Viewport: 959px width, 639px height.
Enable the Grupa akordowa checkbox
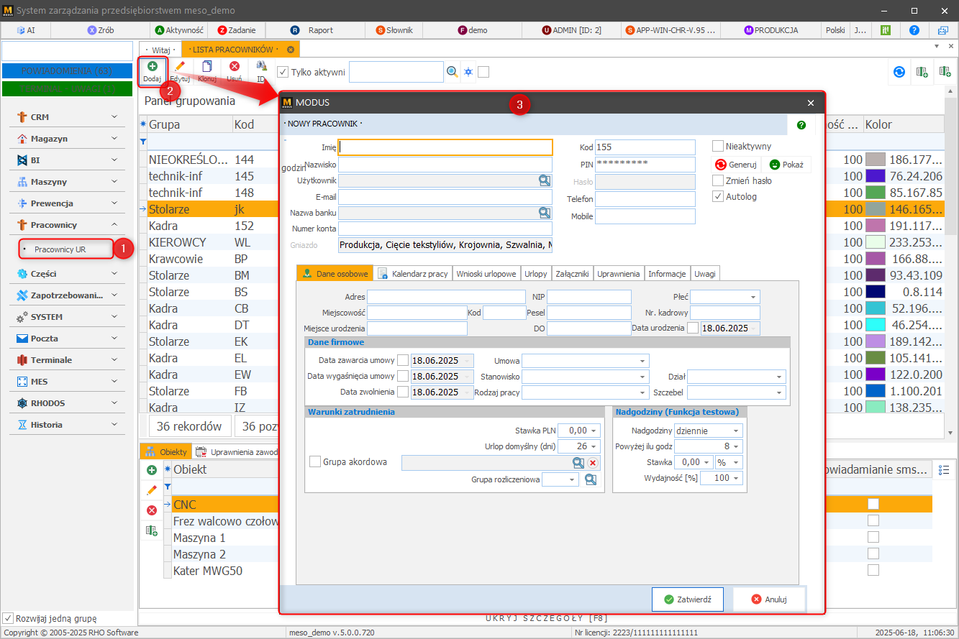coord(314,462)
